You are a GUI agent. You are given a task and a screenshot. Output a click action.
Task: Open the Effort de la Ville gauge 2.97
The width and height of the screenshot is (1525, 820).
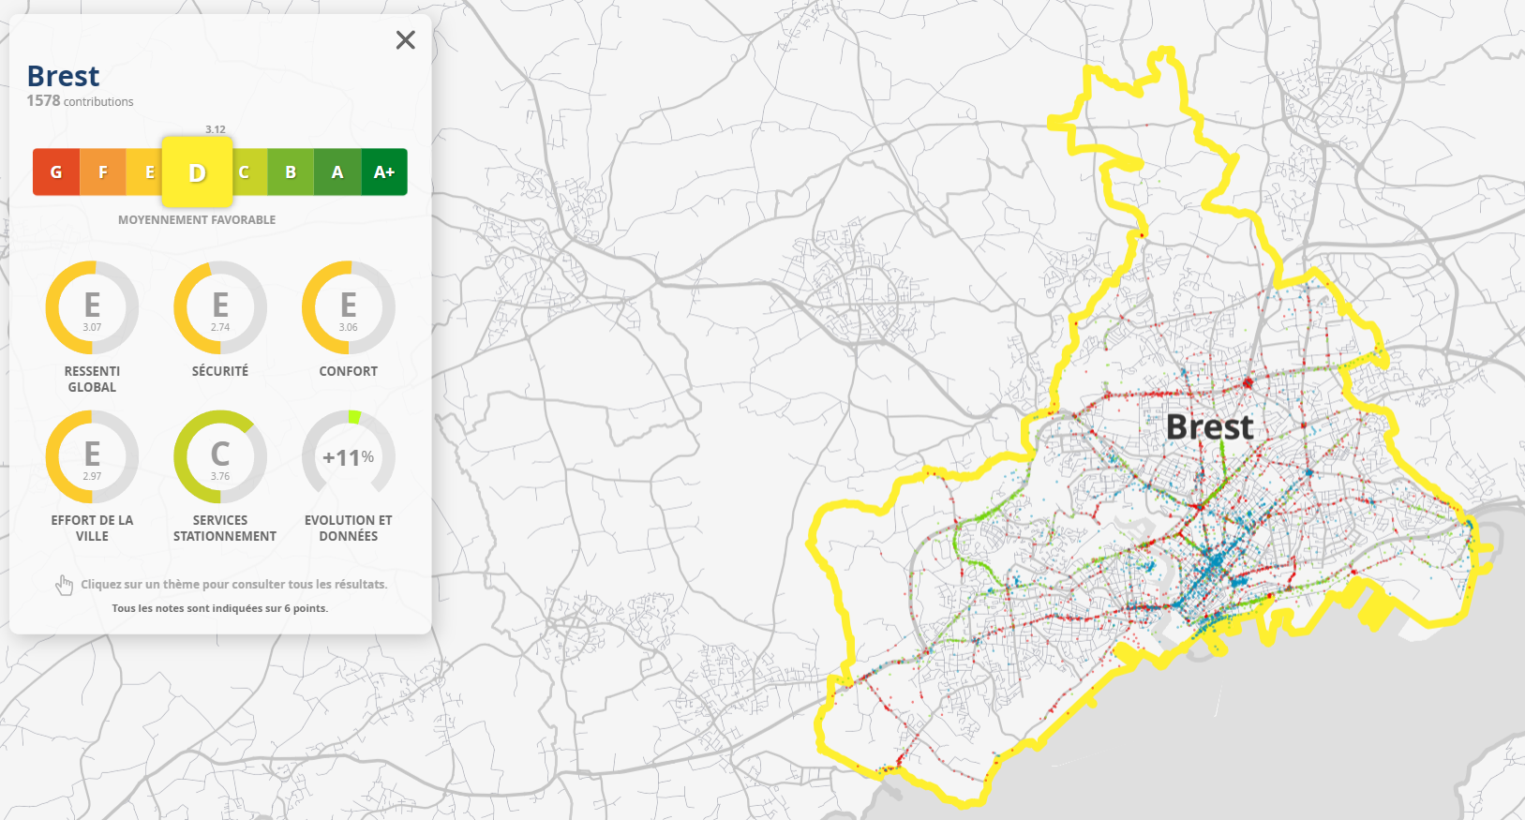point(92,456)
